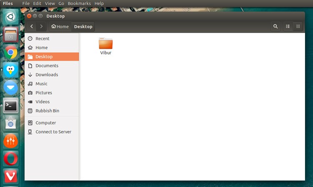Open the File menu
313x187 pixels.
26,3
